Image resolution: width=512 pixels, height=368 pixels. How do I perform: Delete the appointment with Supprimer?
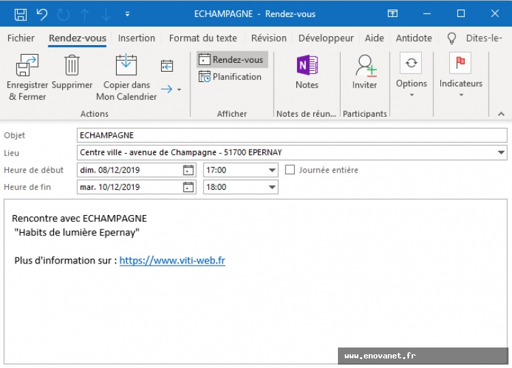[x=72, y=72]
